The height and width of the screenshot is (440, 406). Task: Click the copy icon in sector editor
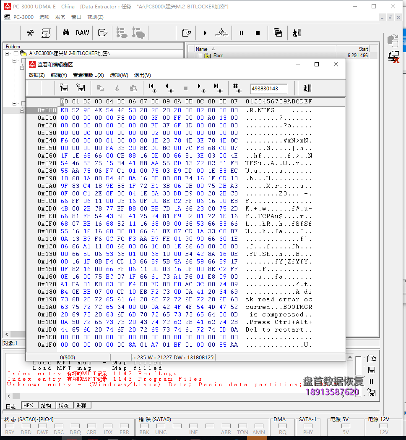100,88
